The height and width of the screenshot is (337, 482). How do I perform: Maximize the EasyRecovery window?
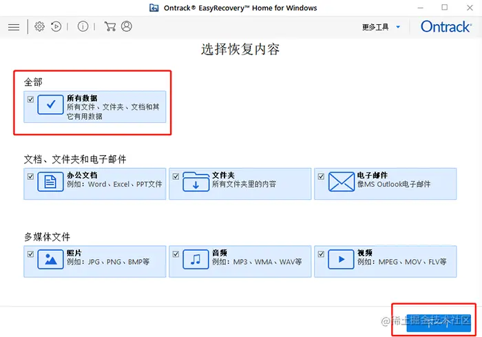pyautogui.click(x=445, y=8)
